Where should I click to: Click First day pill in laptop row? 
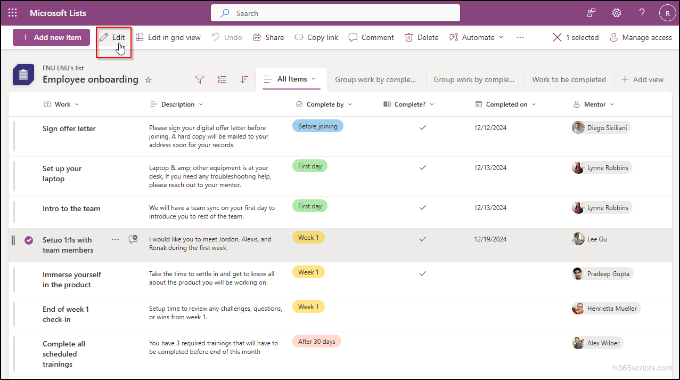pyautogui.click(x=310, y=166)
